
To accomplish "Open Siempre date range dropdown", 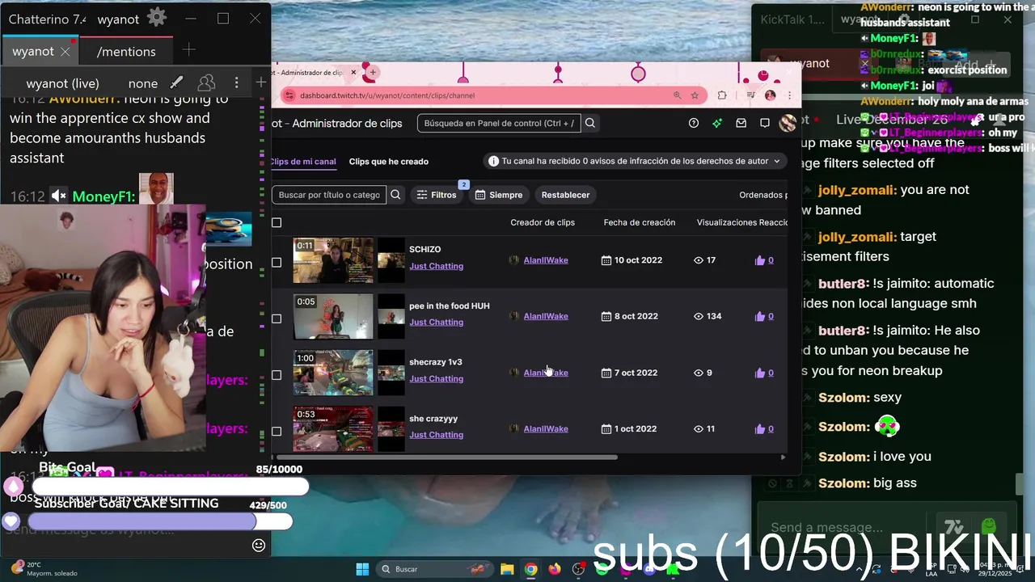I will pos(499,195).
